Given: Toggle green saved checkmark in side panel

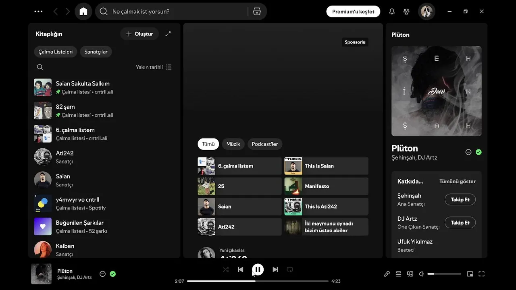Looking at the screenshot, I should [479, 152].
